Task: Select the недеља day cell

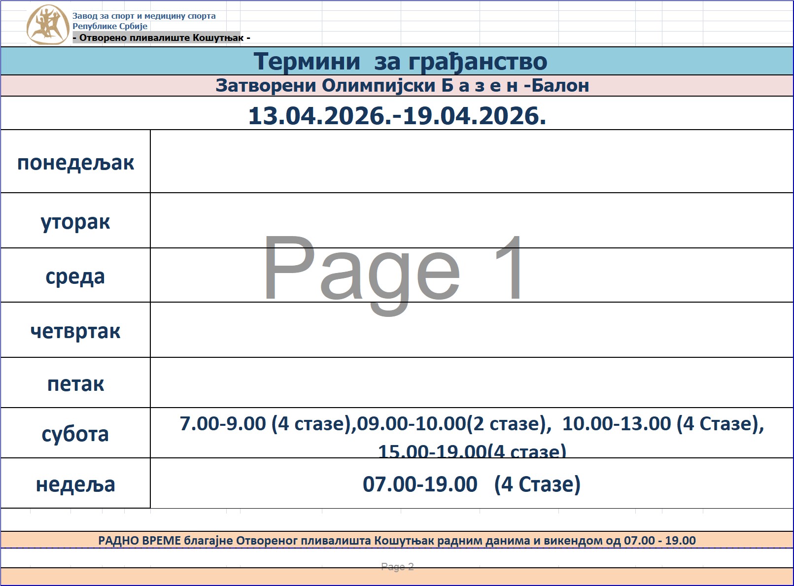Action: point(75,484)
